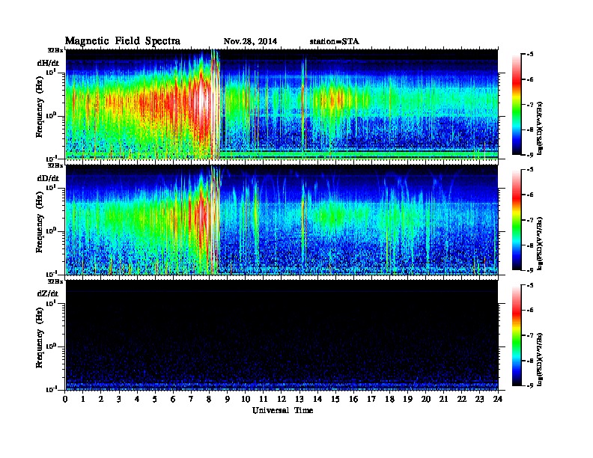
Task: Click hour 8 tick label on time axis
Action: pos(209,400)
